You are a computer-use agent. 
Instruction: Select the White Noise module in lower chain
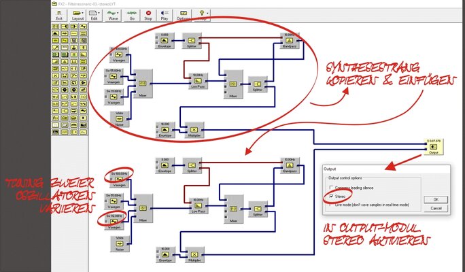(x=120, y=244)
